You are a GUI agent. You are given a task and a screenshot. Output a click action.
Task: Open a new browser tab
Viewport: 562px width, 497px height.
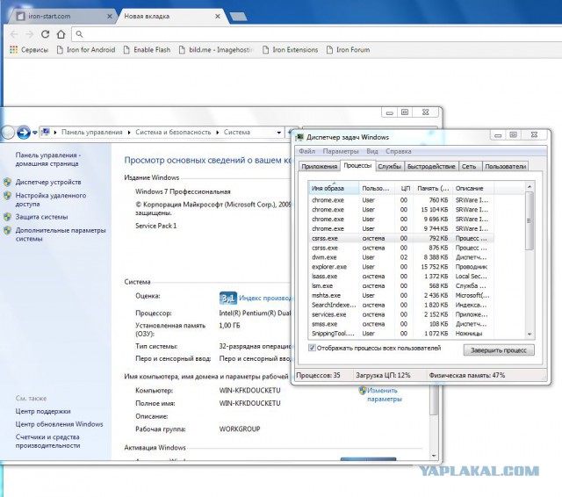point(238,17)
